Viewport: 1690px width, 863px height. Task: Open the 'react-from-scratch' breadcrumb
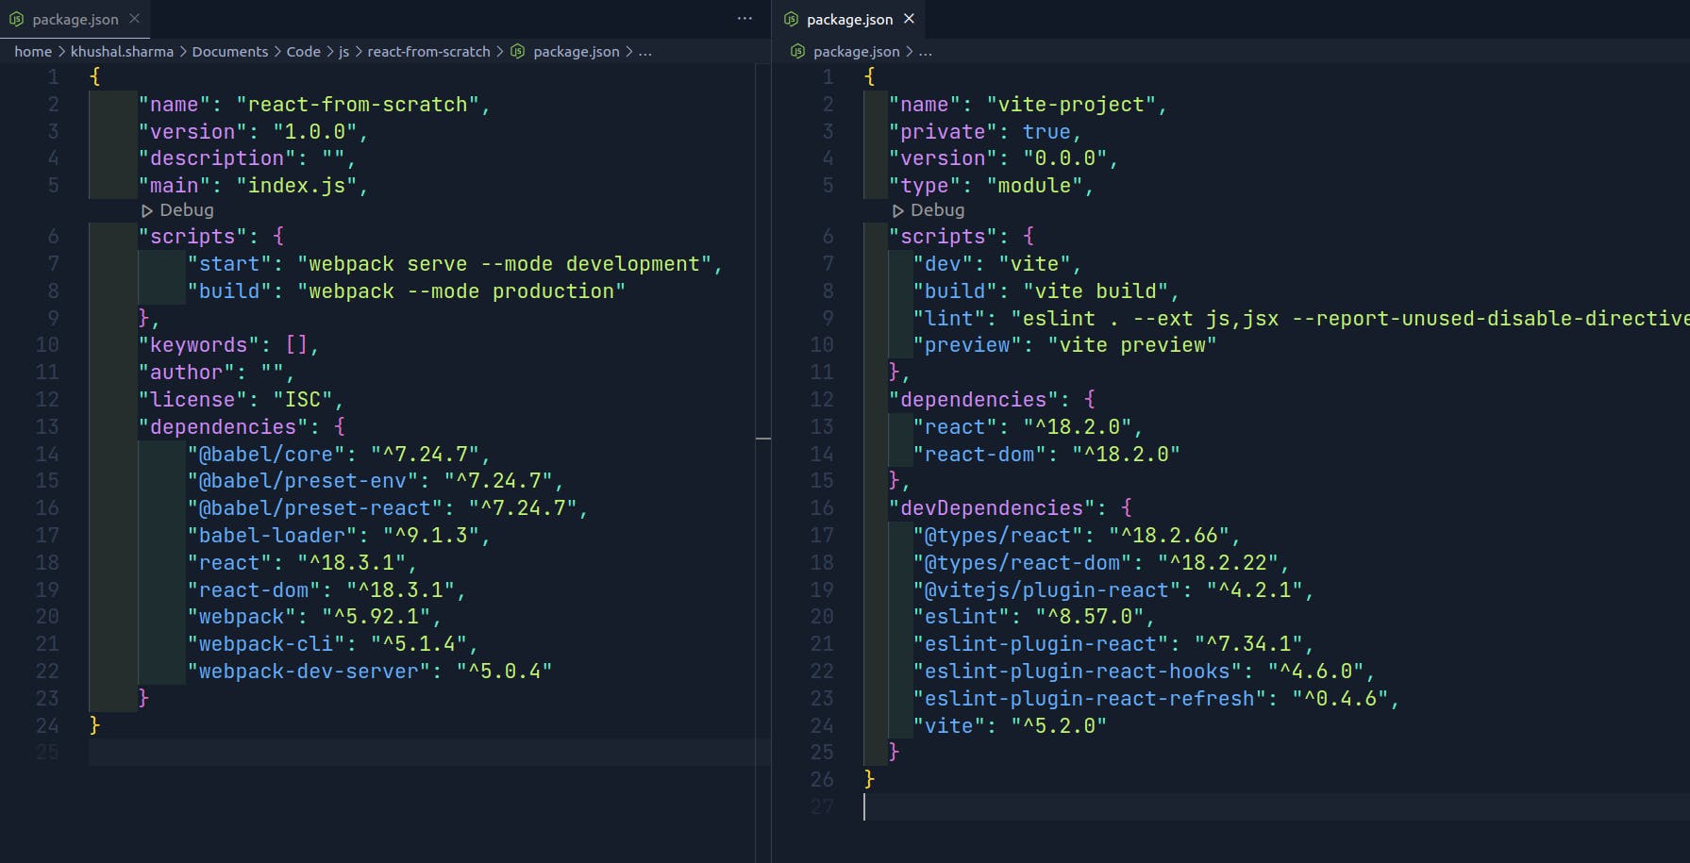point(428,52)
